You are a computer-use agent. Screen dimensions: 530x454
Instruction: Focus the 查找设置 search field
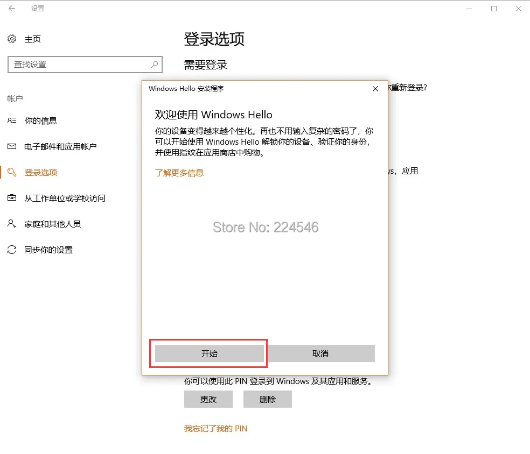[x=85, y=65]
